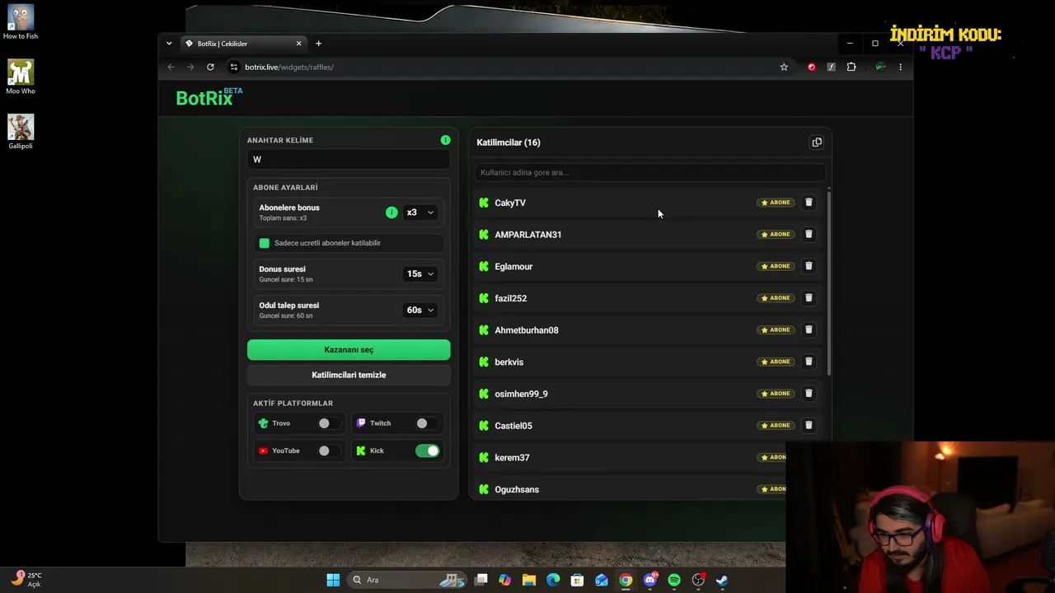Close the BotRix | Cekilisler tab
Viewport: 1055px width, 593px height.
298,44
